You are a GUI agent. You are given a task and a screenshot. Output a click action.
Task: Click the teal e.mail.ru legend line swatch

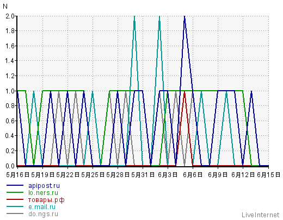pyautogui.click(x=15, y=206)
